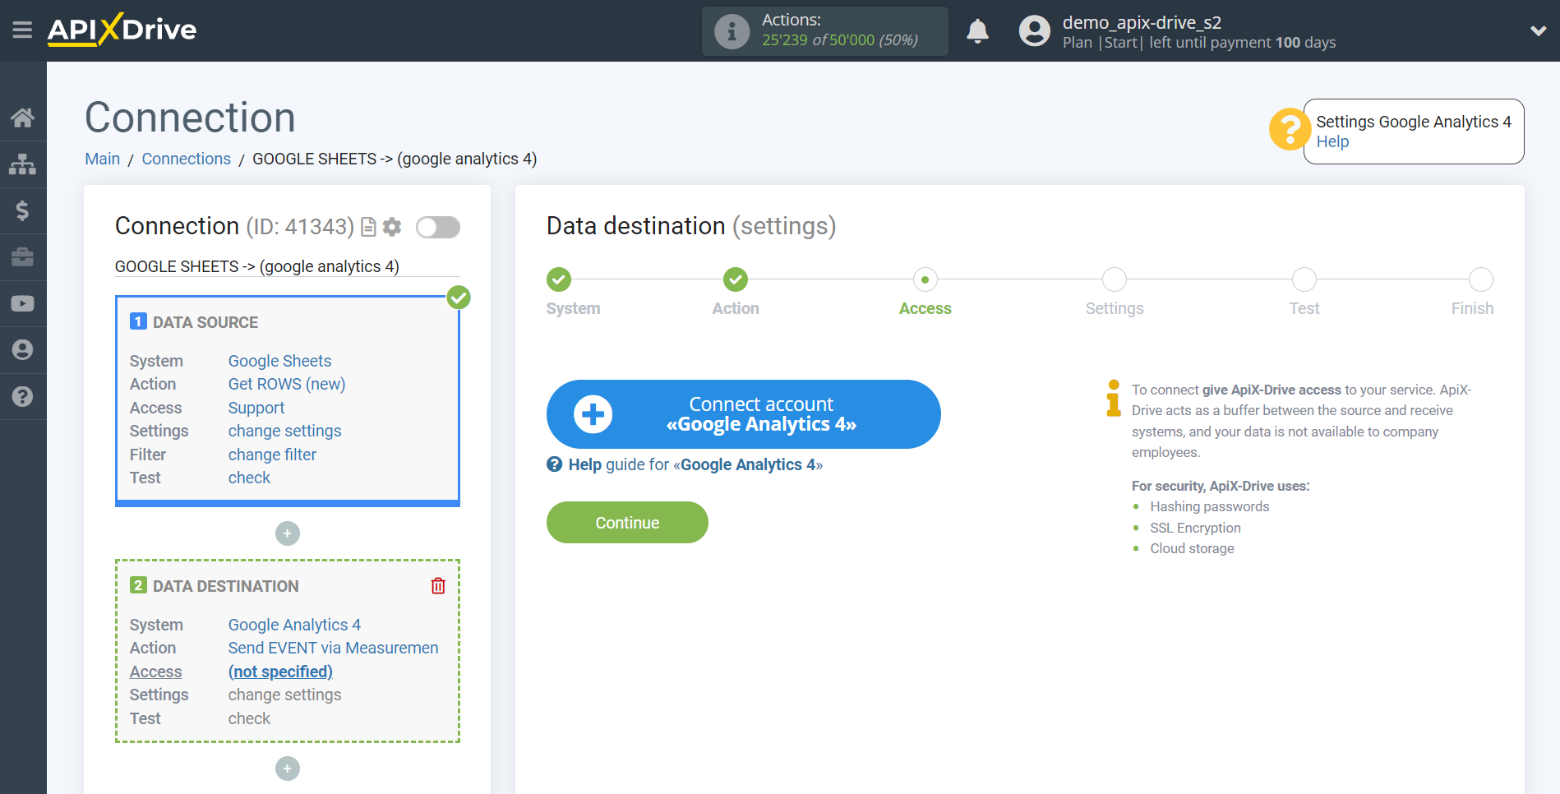Open the Connections chart icon in sidebar
This screenshot has width=1560, height=794.
(x=23, y=164)
